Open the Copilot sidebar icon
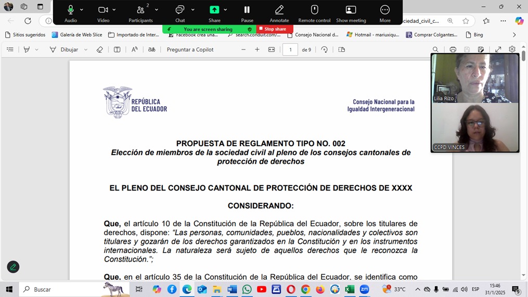528x297 pixels. (519, 21)
